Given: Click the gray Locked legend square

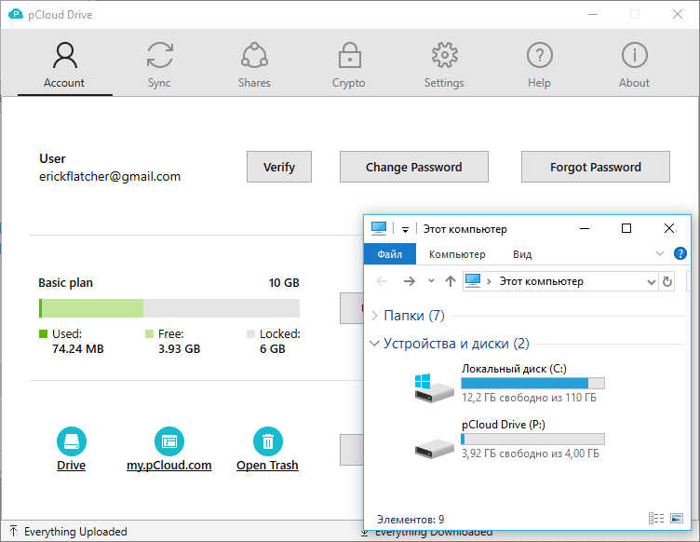Looking at the screenshot, I should (x=250, y=333).
